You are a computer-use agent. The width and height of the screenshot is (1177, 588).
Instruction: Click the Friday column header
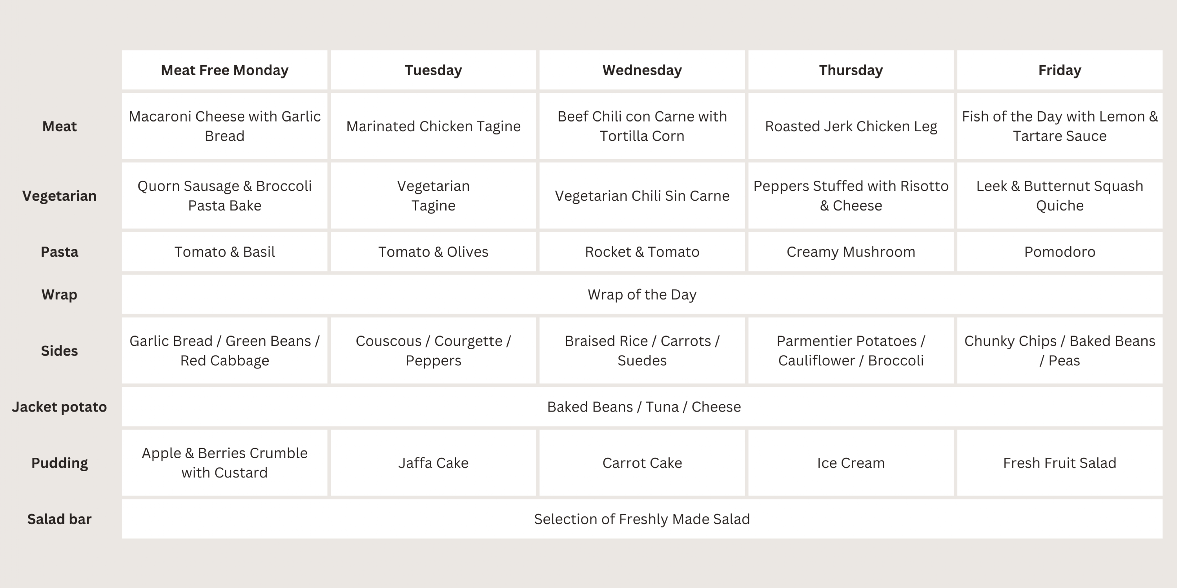[x=1060, y=70]
